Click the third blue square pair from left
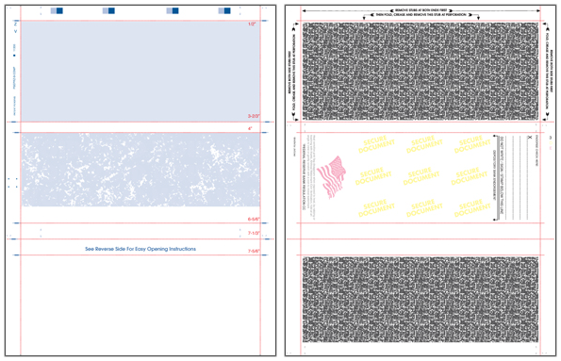Image resolution: width=561 pixels, height=361 pixels. pos(173,10)
